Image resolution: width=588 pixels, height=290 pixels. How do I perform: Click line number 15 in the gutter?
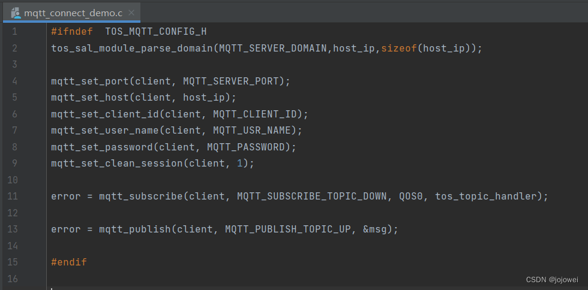(x=13, y=262)
